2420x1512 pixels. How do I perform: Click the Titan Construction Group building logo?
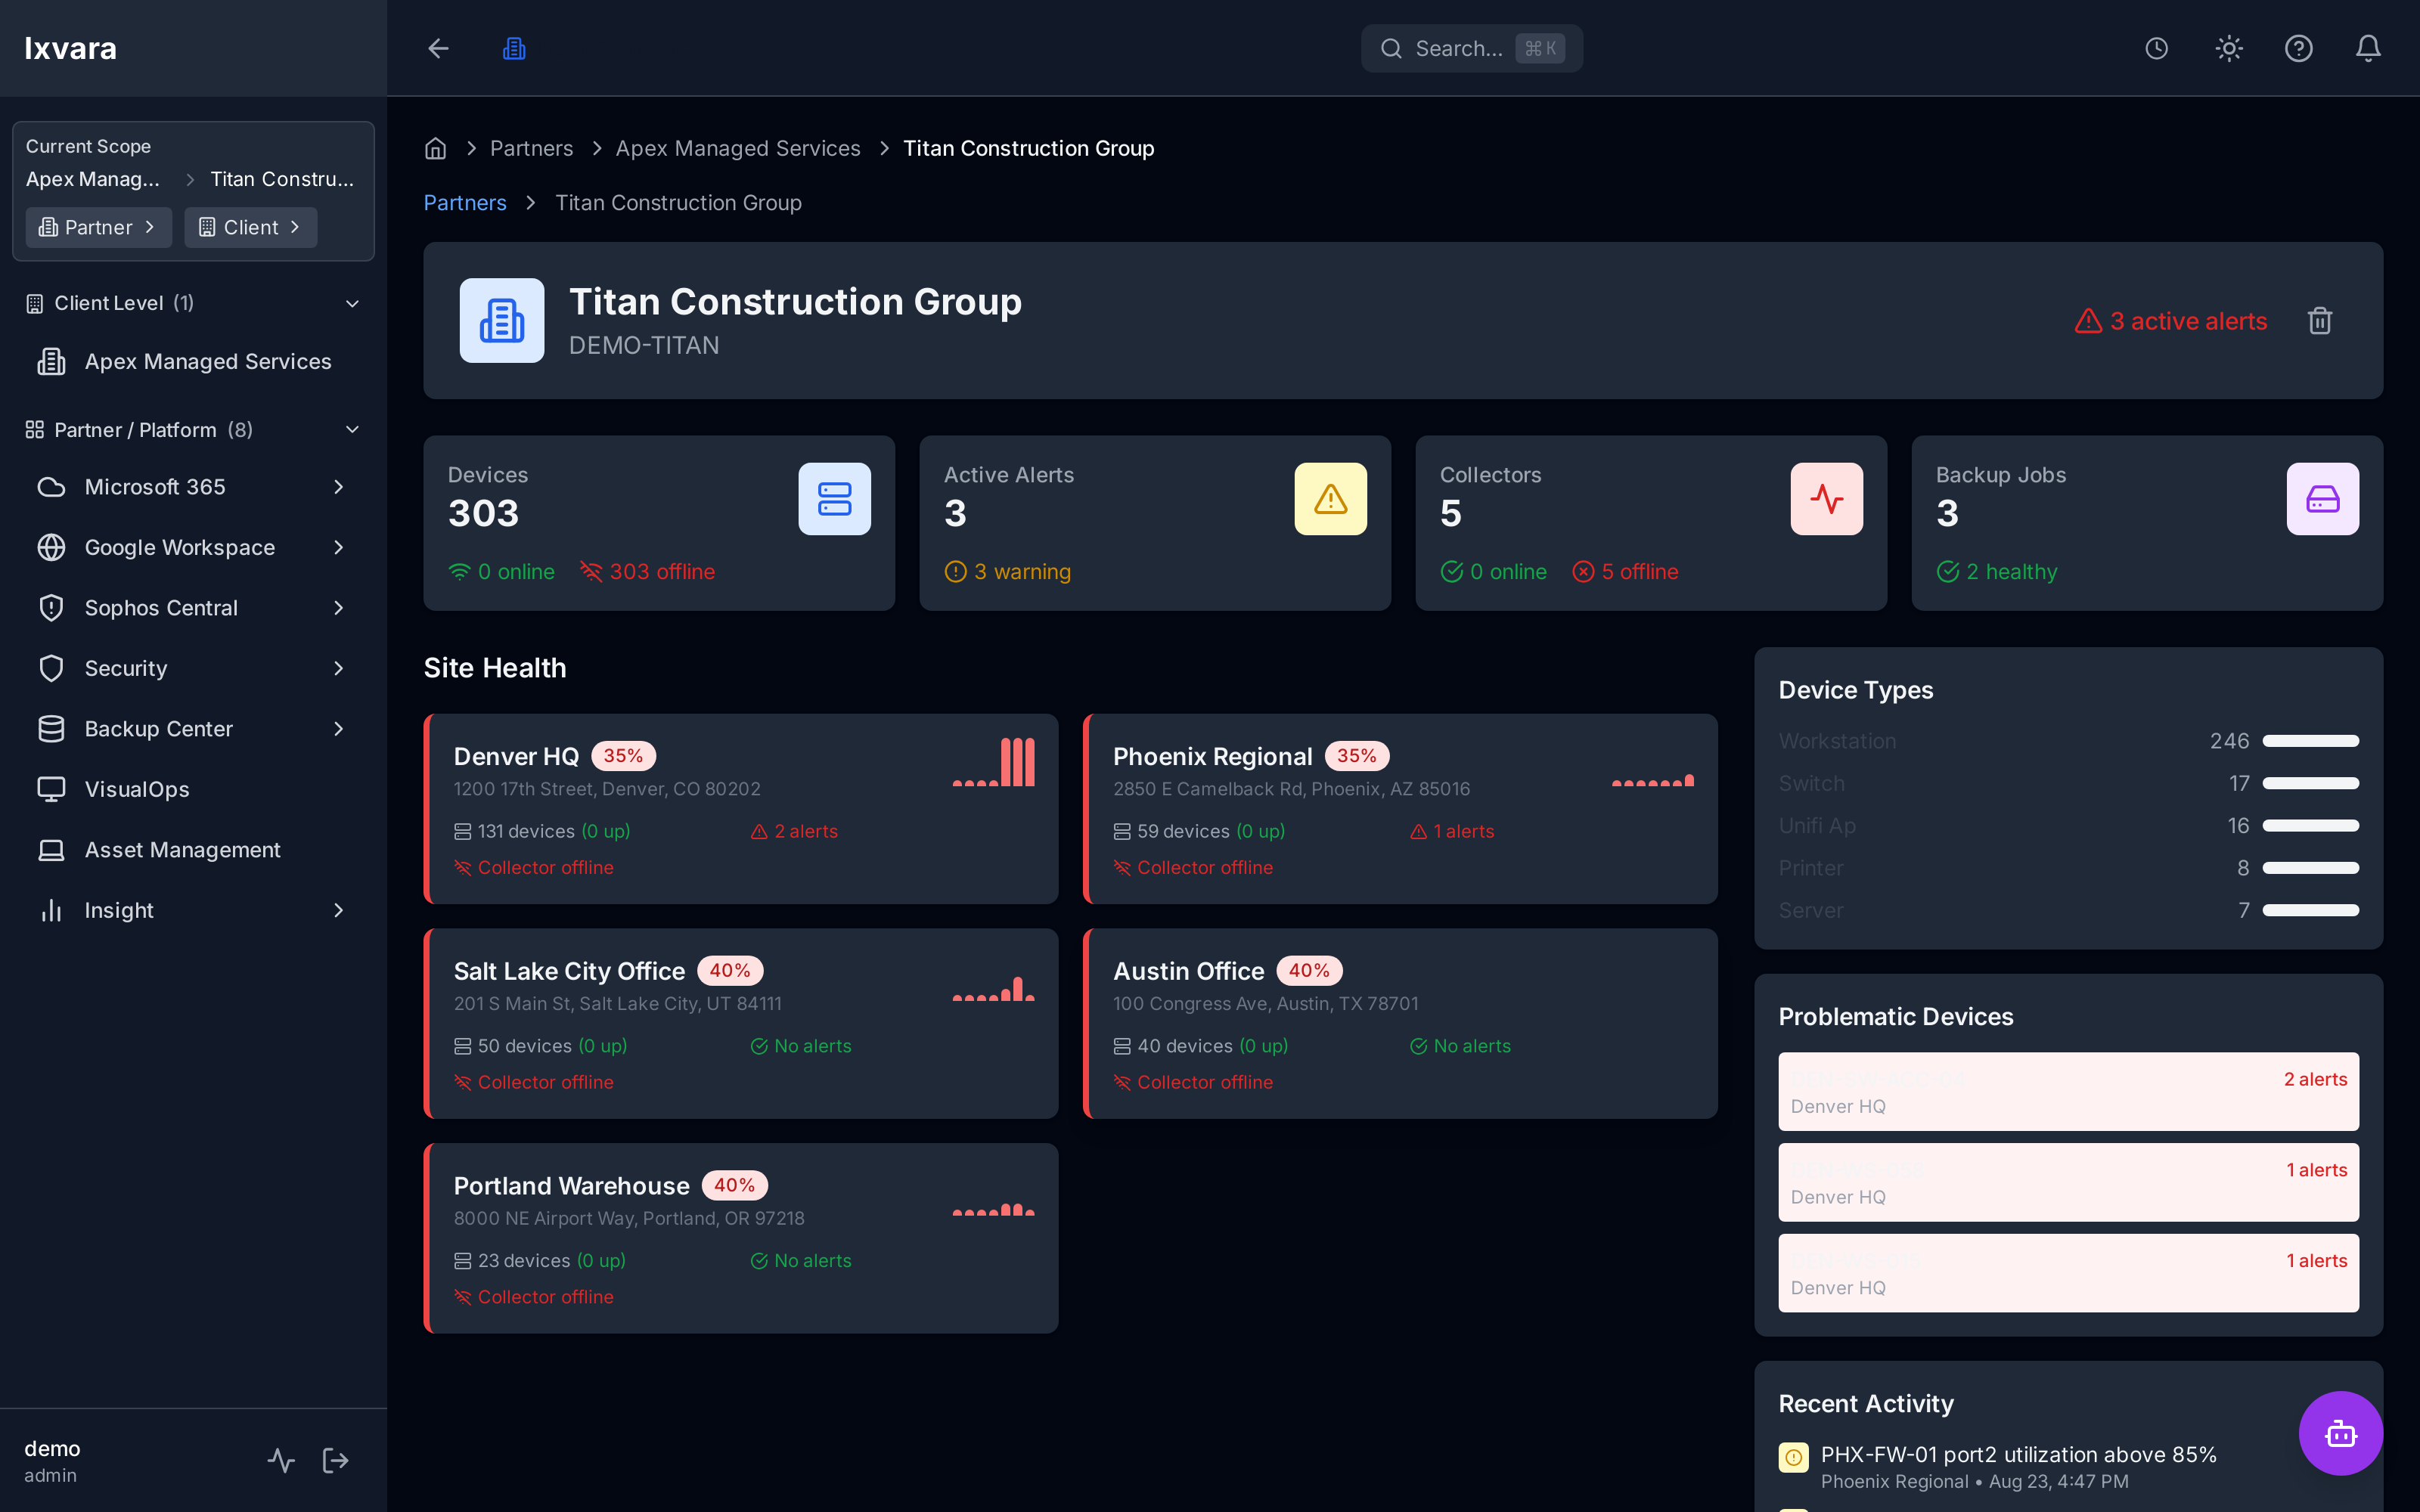pos(502,320)
